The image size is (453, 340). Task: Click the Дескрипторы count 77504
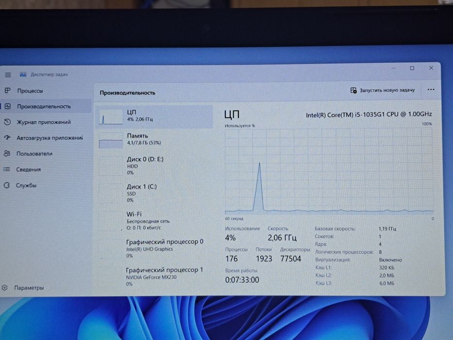[x=291, y=258]
